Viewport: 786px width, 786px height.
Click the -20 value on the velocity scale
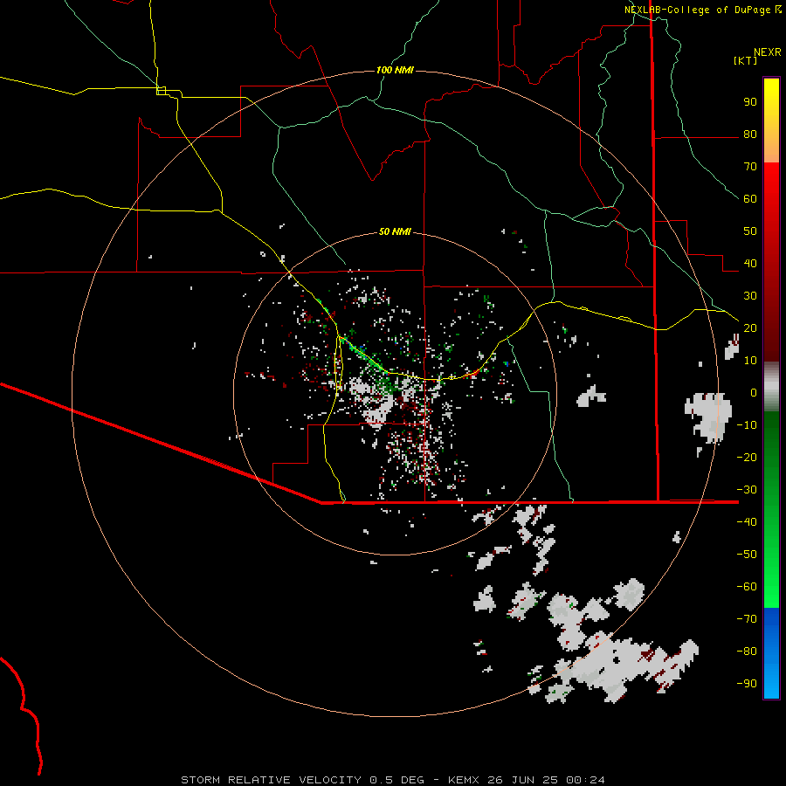[x=747, y=458]
